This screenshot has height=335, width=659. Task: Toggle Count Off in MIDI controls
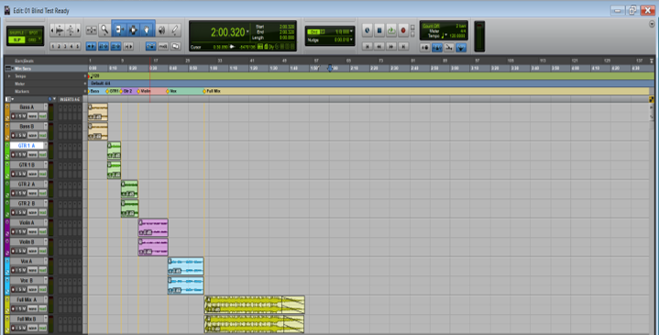tap(431, 26)
